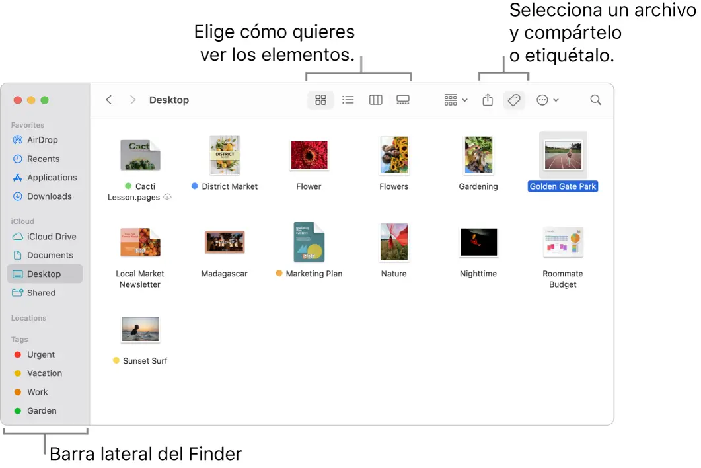Click the Share icon in toolbar
701x468 pixels.
point(488,100)
